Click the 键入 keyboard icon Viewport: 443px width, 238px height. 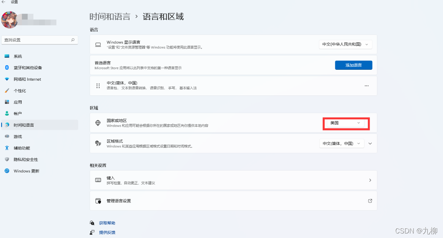[98, 180]
